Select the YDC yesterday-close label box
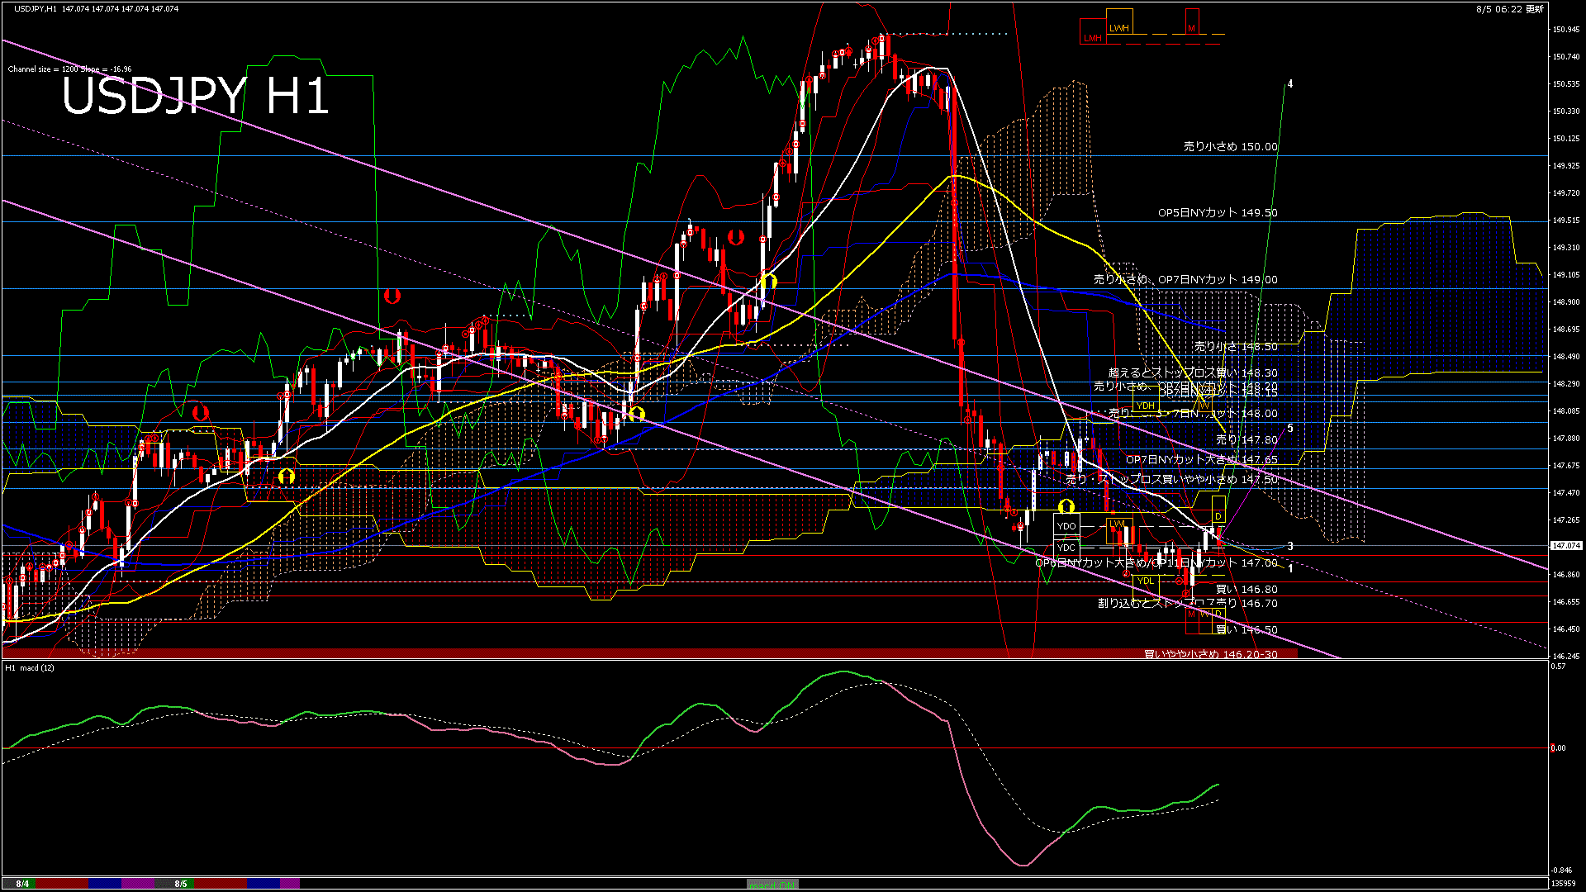Screen dimensions: 1586x892 (x=1066, y=547)
